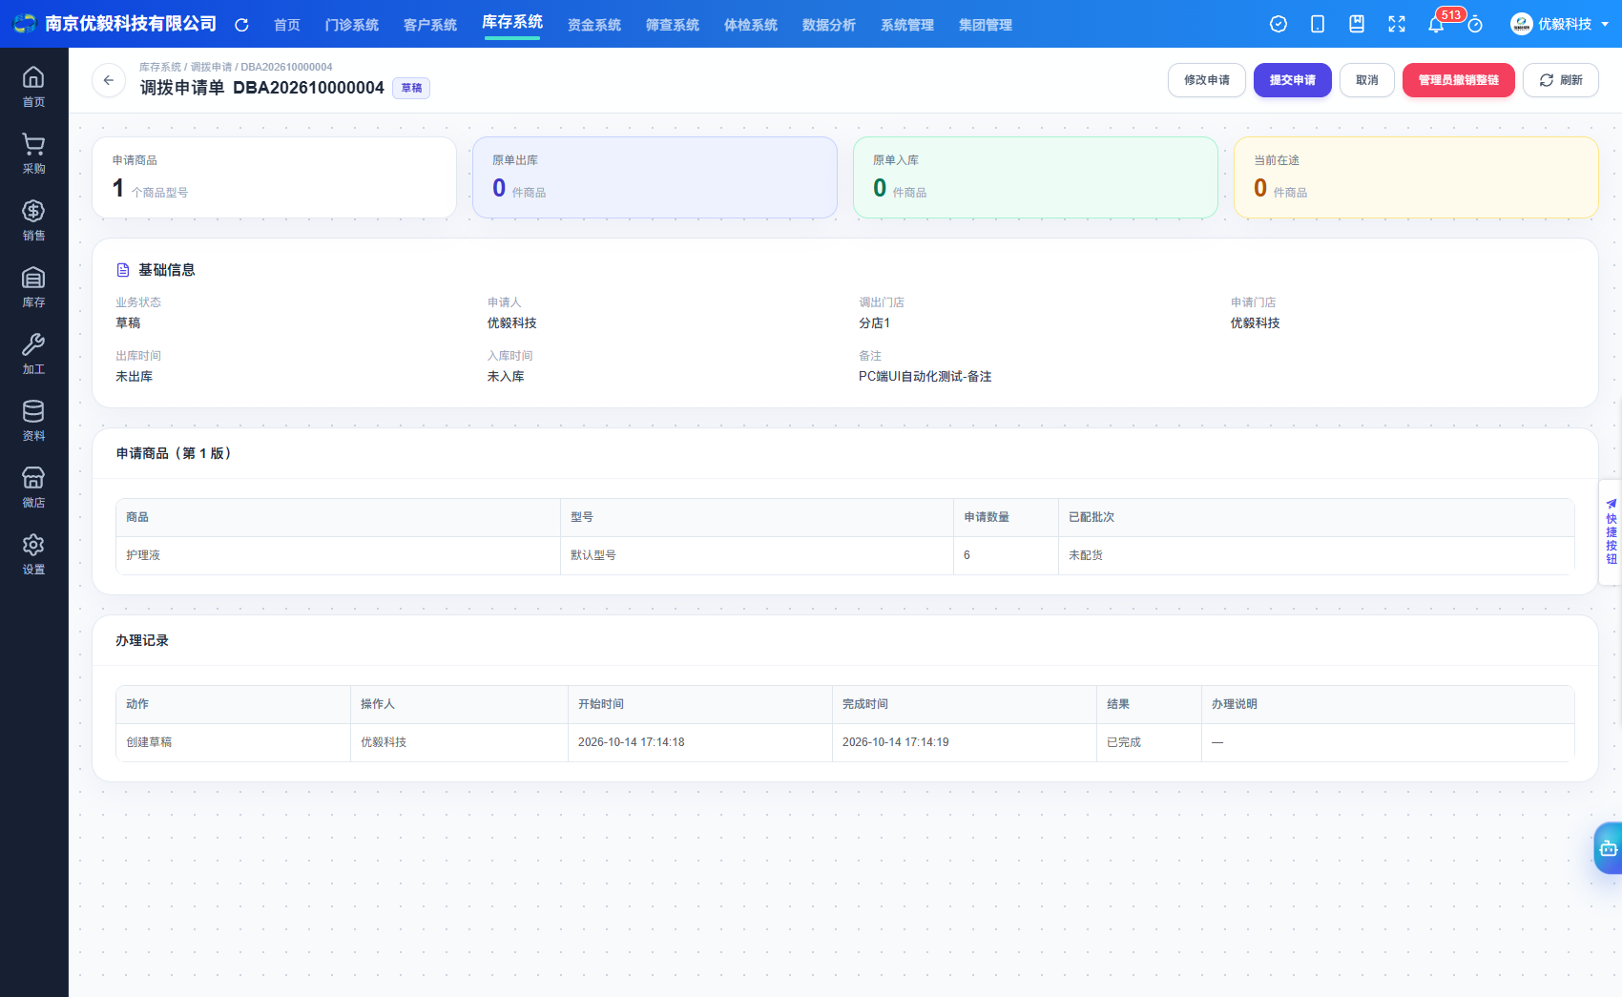Click the 取消 button
The height and width of the screenshot is (997, 1622).
point(1367,80)
